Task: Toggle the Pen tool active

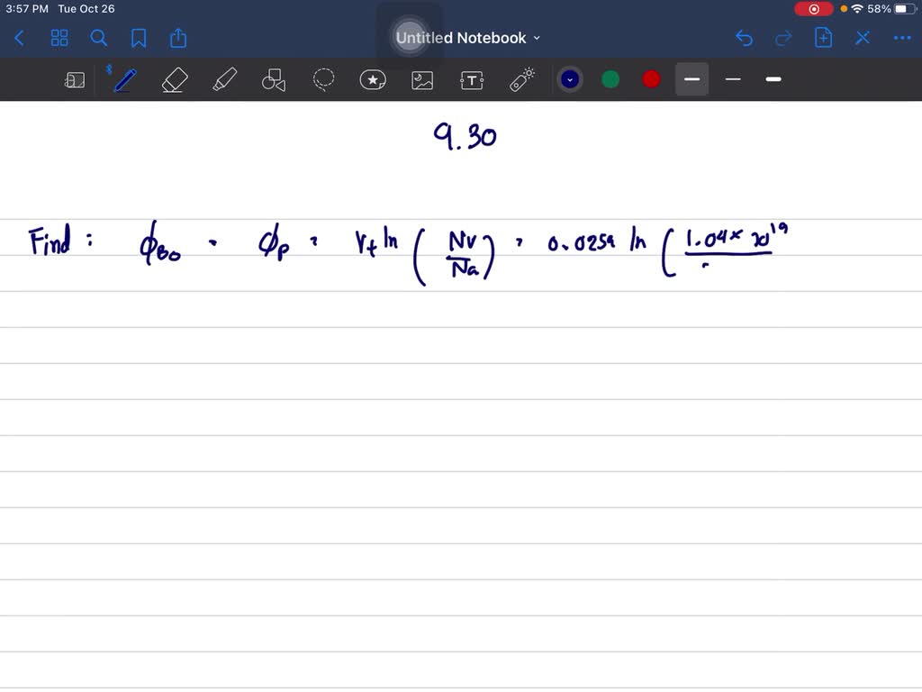Action: pyautogui.click(x=123, y=79)
